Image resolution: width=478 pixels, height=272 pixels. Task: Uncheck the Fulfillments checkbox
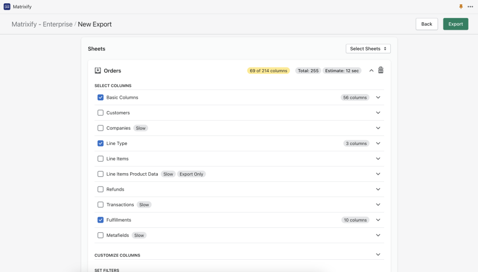click(100, 220)
